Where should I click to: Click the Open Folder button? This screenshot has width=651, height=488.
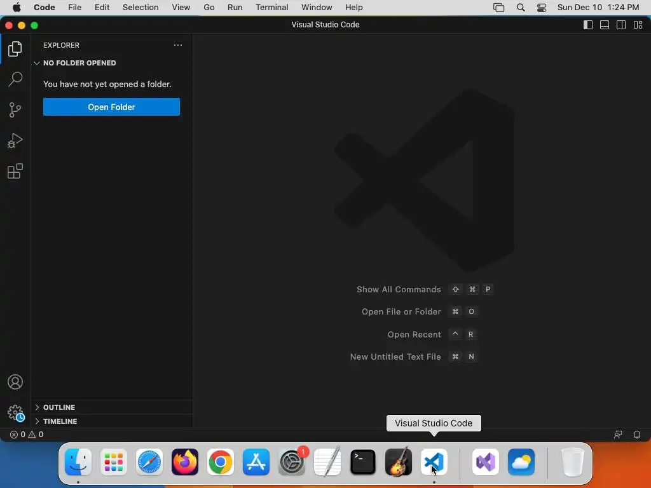[x=111, y=107]
